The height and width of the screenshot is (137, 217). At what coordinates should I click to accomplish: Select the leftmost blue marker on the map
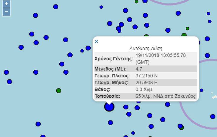coord(6,72)
